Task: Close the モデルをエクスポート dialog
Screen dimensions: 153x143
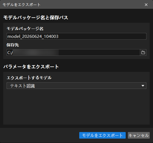Action: click(x=146, y=5)
